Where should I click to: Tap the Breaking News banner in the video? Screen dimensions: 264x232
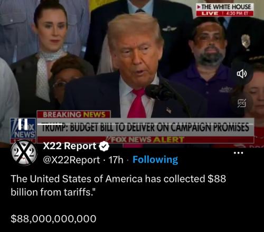74,114
